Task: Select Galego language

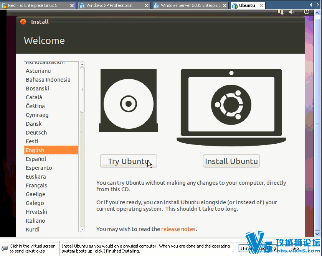Action: tap(51, 203)
